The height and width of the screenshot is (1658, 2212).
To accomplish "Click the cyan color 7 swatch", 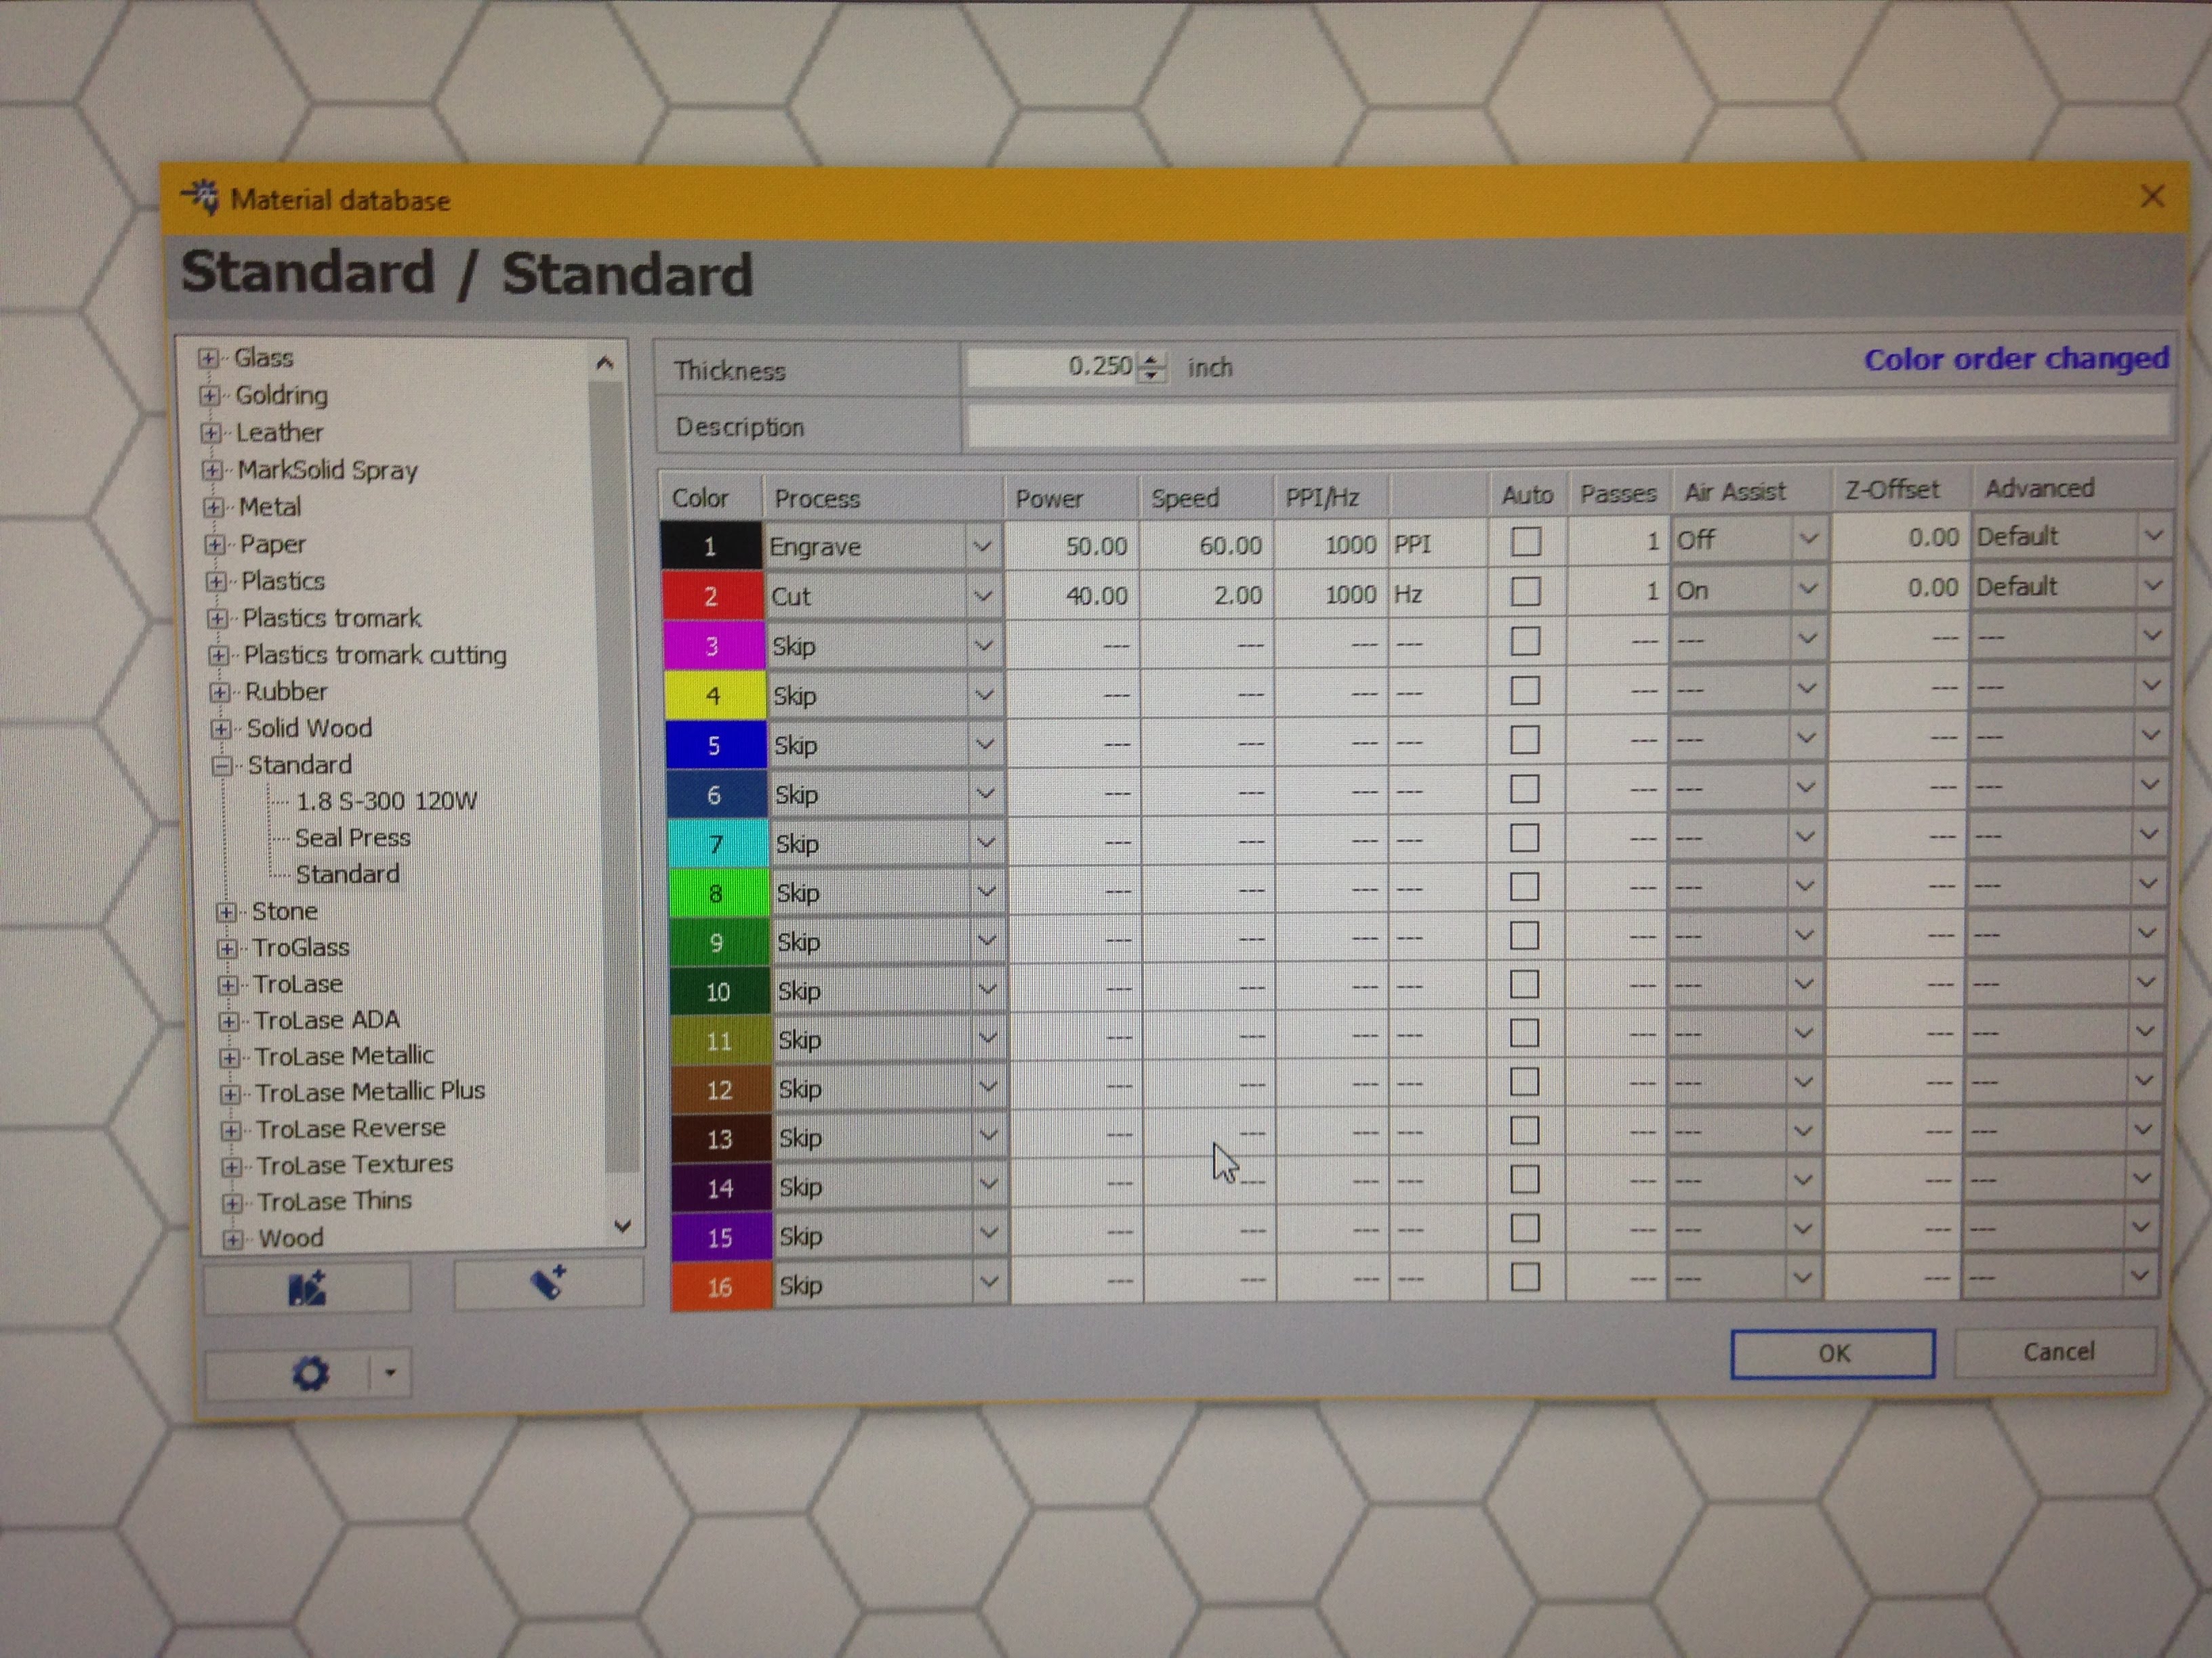I will [x=717, y=843].
